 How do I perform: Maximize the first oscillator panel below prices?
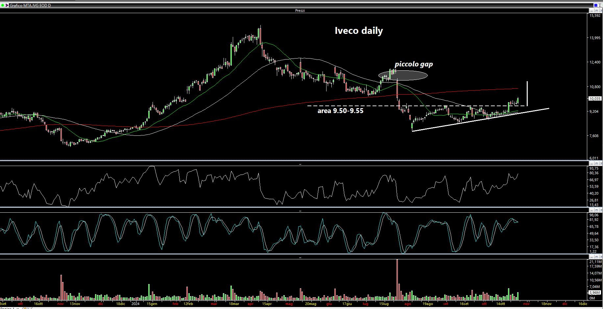coord(596,163)
